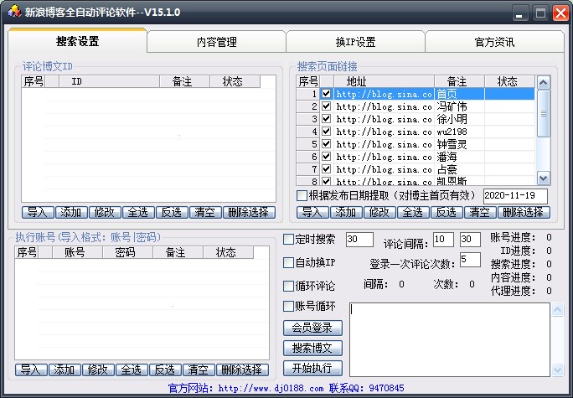Enable 账号循环 checkbox

[288, 306]
